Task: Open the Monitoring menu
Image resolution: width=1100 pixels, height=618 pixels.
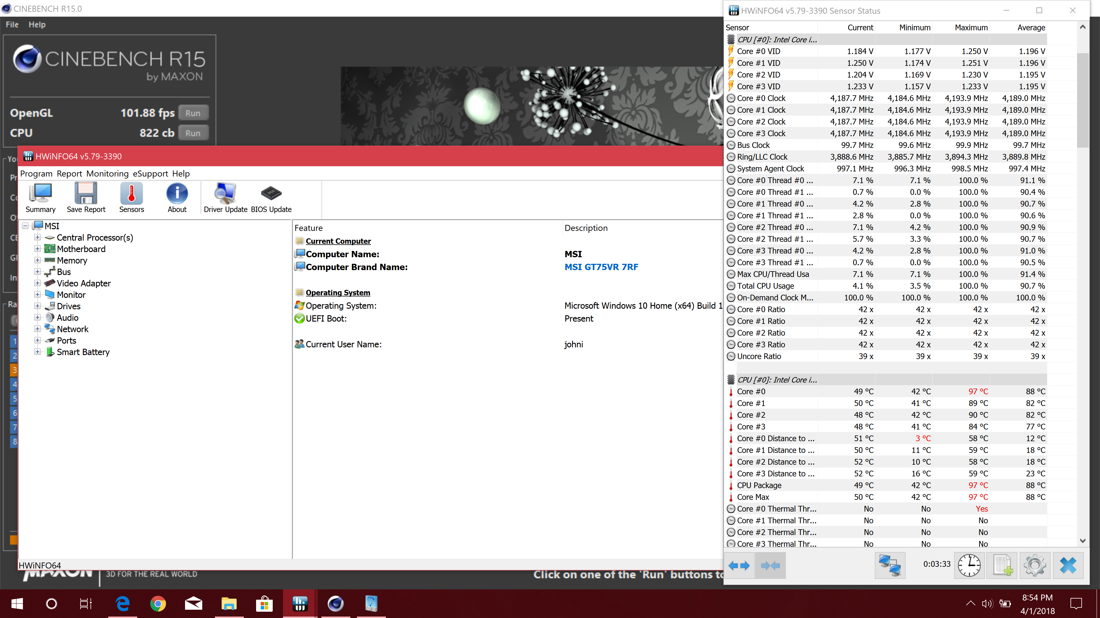Action: pos(107,174)
